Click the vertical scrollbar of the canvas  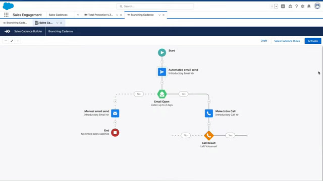[x=322, y=113]
